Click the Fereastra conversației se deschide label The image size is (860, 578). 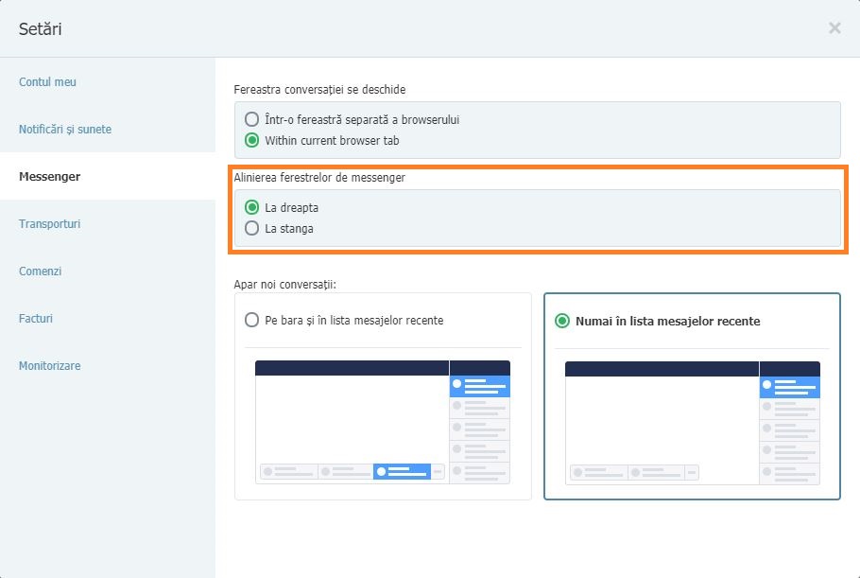pos(319,90)
